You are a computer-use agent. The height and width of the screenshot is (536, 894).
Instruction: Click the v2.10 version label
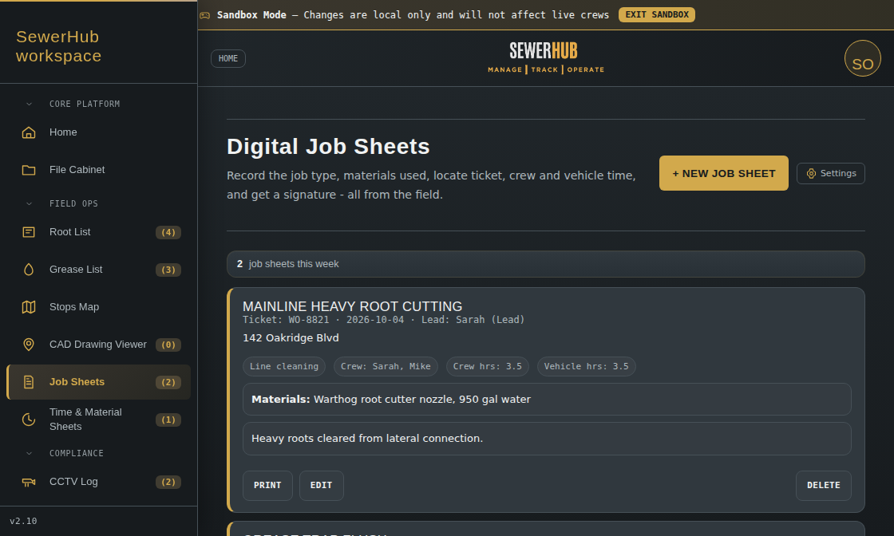[23, 521]
